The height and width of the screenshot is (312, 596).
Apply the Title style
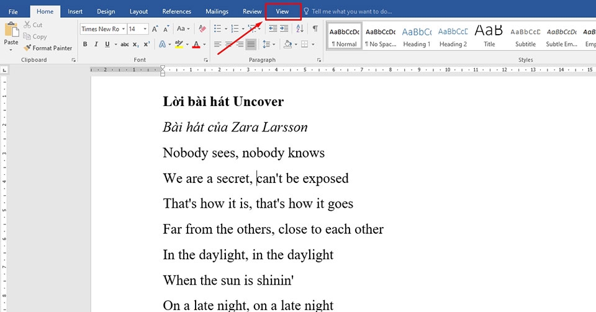pyautogui.click(x=489, y=36)
